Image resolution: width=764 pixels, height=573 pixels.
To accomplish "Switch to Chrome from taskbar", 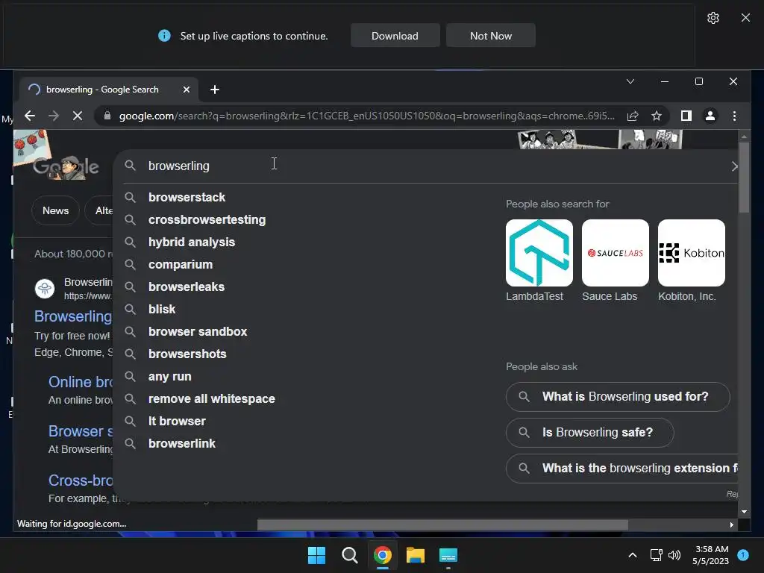I will click(x=383, y=555).
